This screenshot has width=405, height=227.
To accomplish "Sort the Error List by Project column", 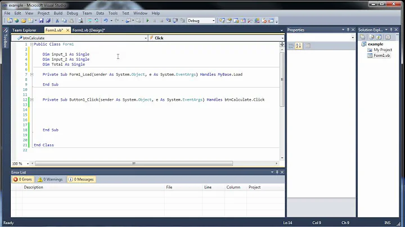I will click(265, 187).
